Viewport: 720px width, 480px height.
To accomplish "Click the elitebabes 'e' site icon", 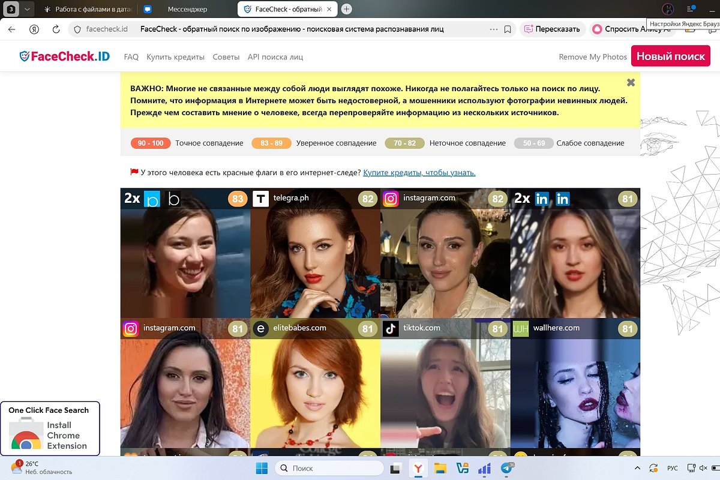I will pyautogui.click(x=260, y=329).
